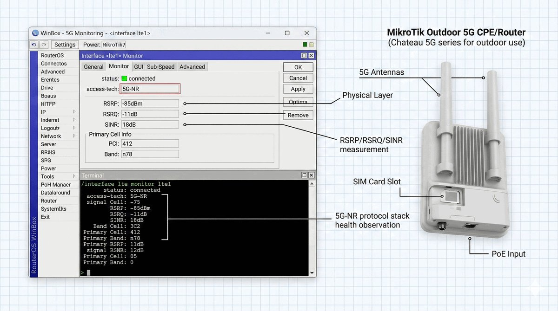The height and width of the screenshot is (311, 558).
Task: Expand the Tools sidebar submenu
Action: pyautogui.click(x=74, y=176)
